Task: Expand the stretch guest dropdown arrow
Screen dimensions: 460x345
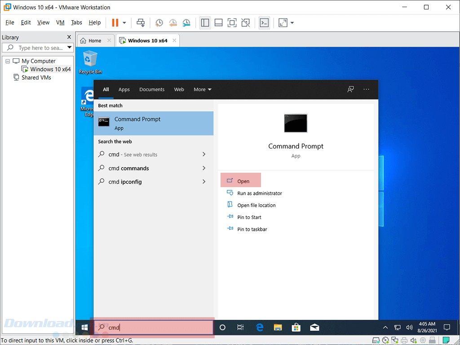Action: coord(292,22)
